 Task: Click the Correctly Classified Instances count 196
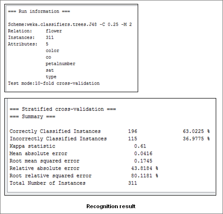click(133, 131)
